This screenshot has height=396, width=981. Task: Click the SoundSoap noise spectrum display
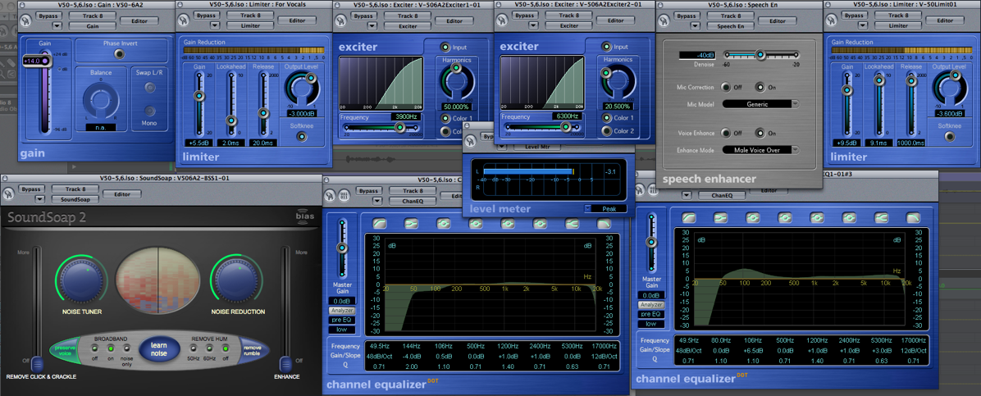click(157, 279)
